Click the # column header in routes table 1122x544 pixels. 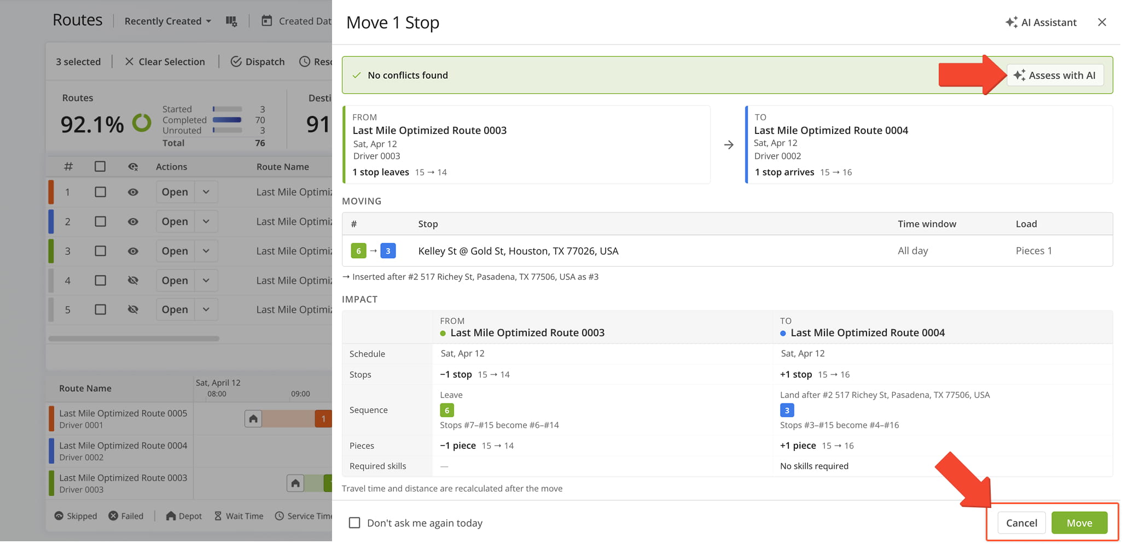tap(68, 166)
